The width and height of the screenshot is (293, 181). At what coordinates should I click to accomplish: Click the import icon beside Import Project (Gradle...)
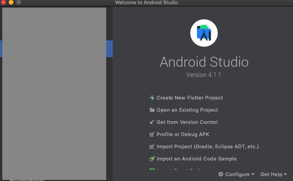tap(152, 146)
